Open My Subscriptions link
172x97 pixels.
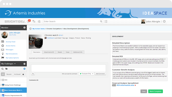(12, 58)
